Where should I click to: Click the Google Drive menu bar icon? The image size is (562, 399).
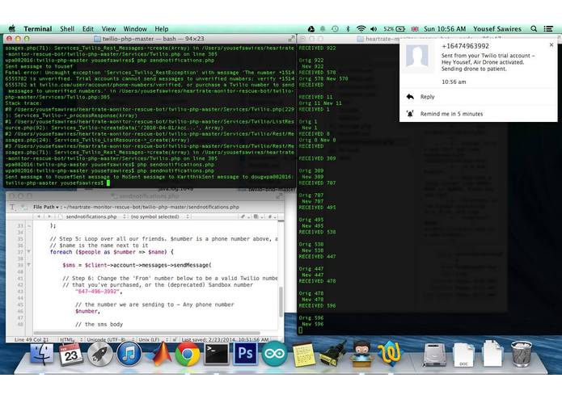point(311,29)
